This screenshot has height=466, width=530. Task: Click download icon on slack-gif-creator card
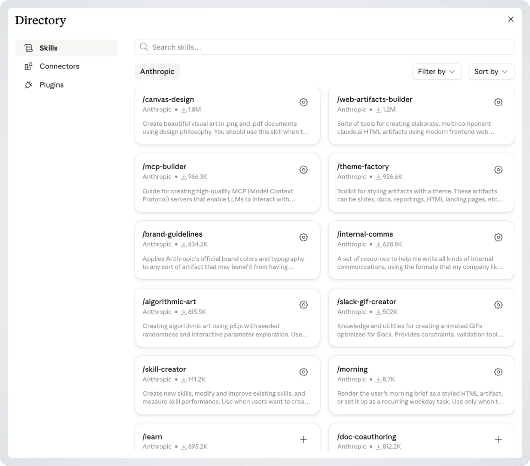pyautogui.click(x=379, y=312)
